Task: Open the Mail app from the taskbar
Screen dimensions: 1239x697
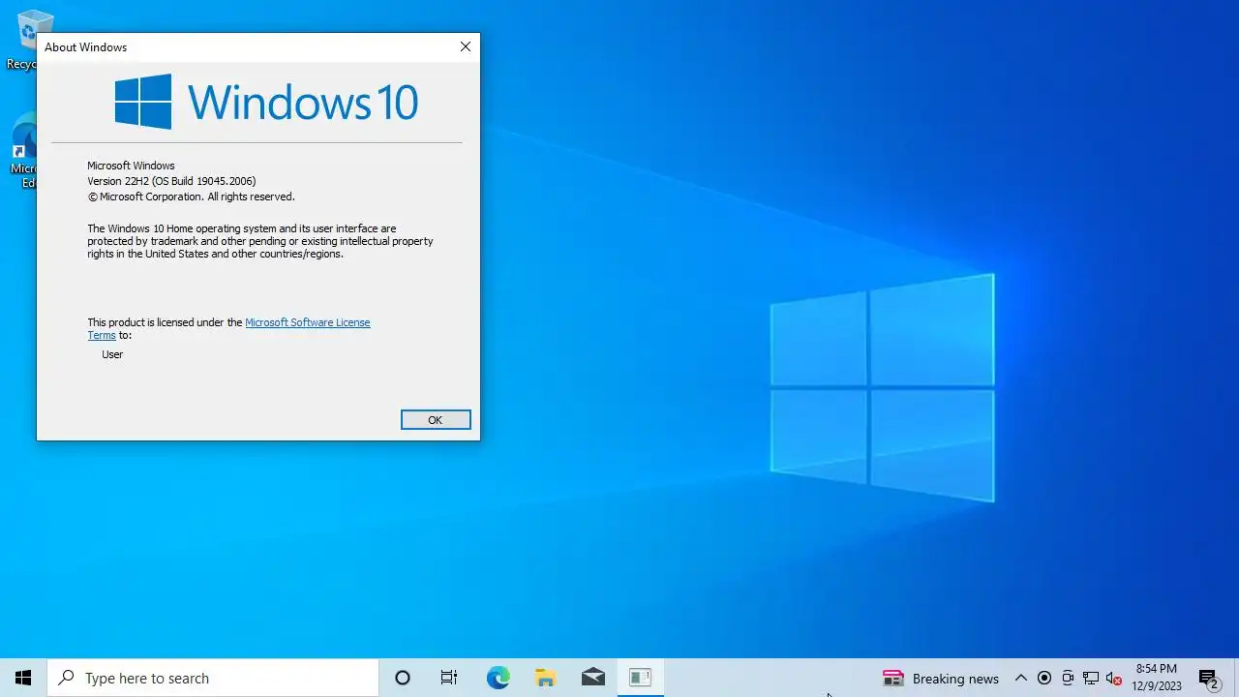Action: click(x=593, y=678)
